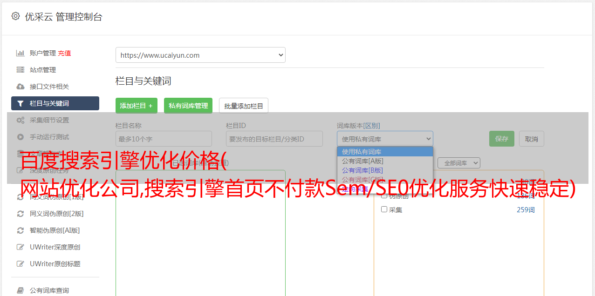Click the 优采云 管理控制台 header title

[x=63, y=17]
